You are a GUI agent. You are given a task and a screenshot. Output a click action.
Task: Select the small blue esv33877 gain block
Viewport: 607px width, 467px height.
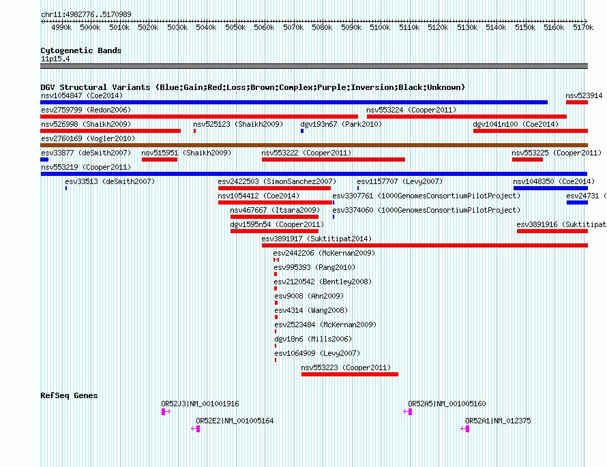(44, 160)
